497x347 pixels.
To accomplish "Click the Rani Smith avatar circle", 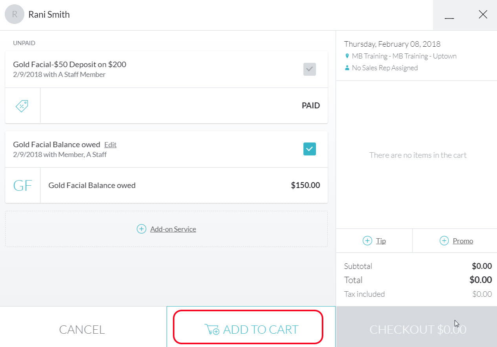I will point(14,14).
